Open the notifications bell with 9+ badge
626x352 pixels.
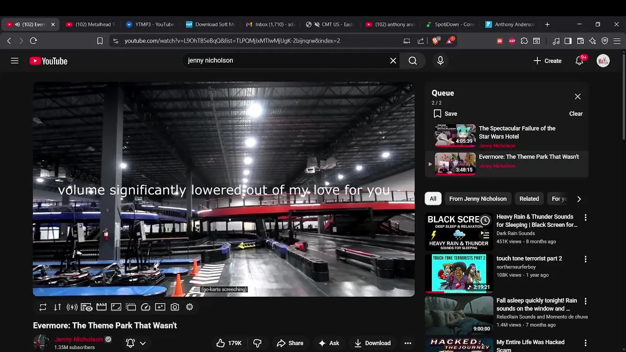coord(580,61)
